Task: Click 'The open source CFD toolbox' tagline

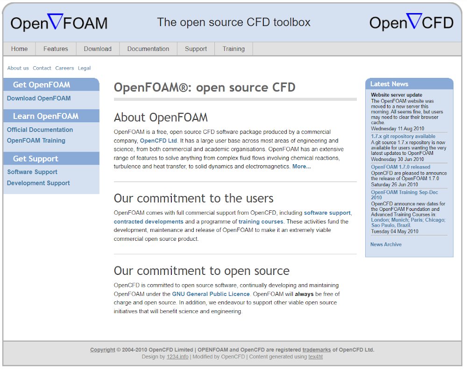Action: [234, 22]
